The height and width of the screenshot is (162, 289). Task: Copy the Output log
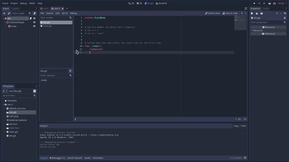[236, 126]
